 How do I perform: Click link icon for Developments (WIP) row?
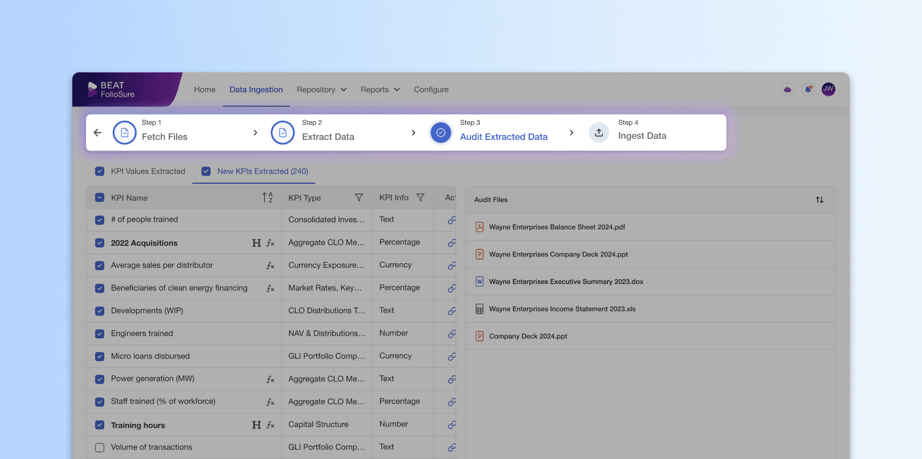pos(452,311)
